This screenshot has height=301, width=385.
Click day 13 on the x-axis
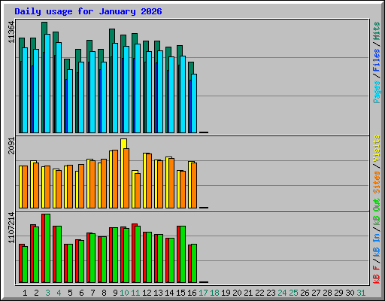tap(158, 293)
